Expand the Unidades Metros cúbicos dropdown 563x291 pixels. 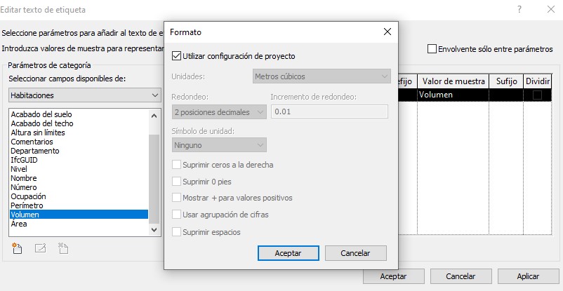point(322,76)
